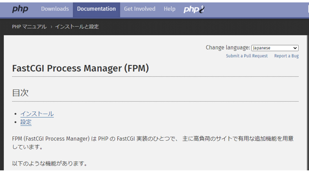This screenshot has height=173, width=309.
Task: Open the 設定 link under 目次
Action: coord(26,122)
